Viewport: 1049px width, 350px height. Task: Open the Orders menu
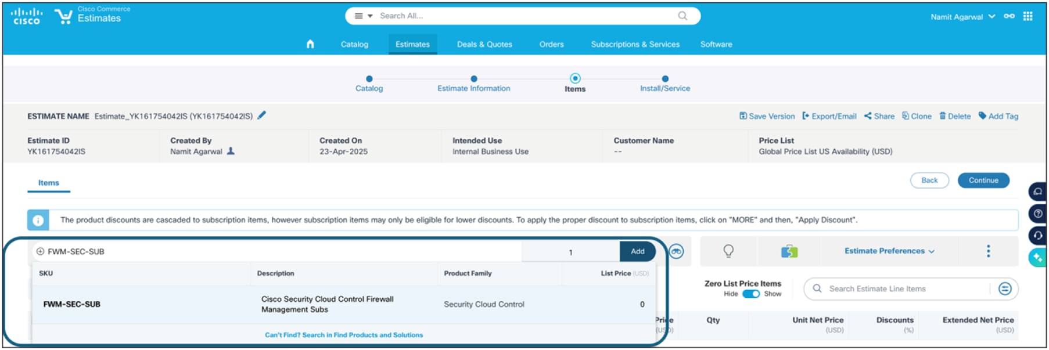tap(551, 44)
